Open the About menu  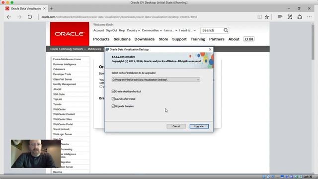coord(234,39)
